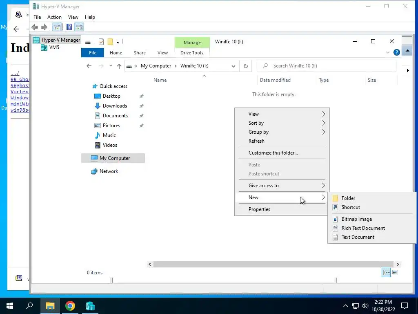Open Chrome from the taskbar

[70, 306]
